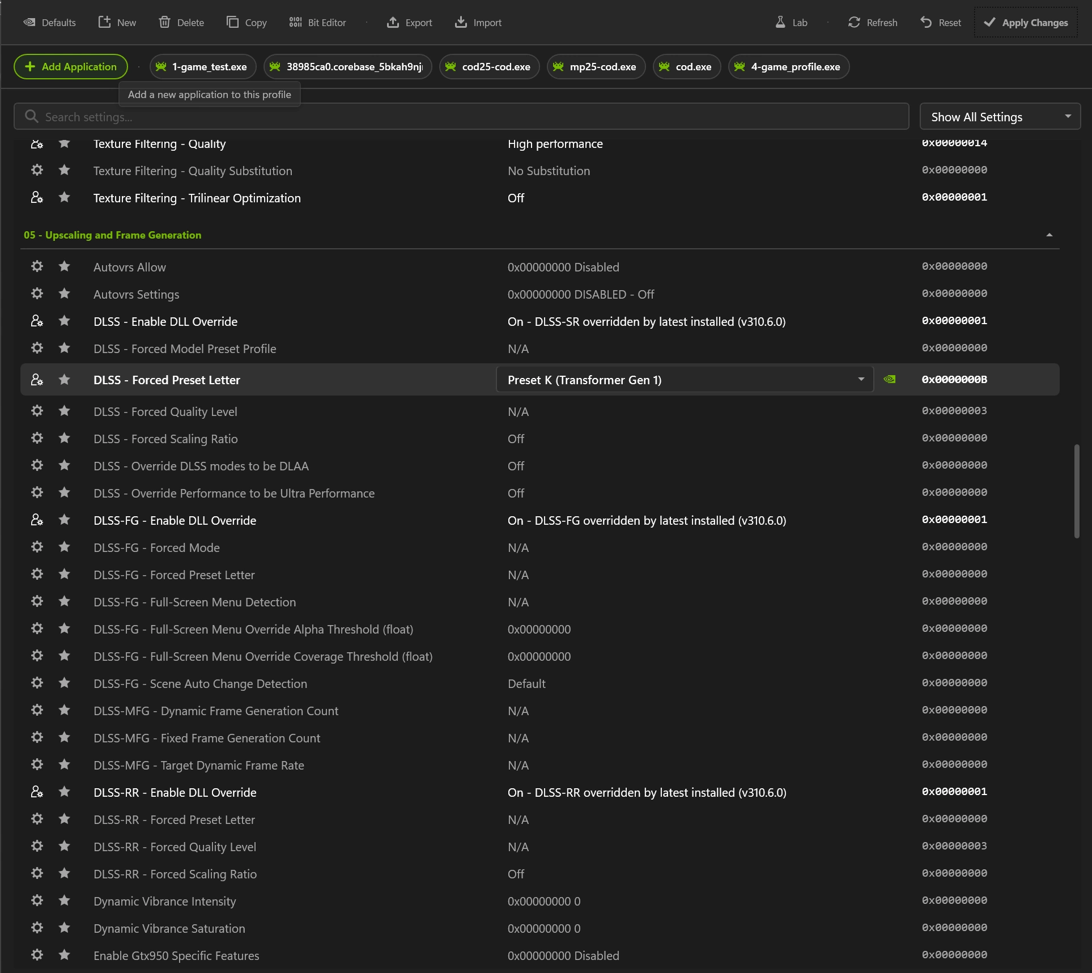Screen dimensions: 1092x973
Task: Toggle favorite star for Autovrs Allow
Action: (65, 266)
